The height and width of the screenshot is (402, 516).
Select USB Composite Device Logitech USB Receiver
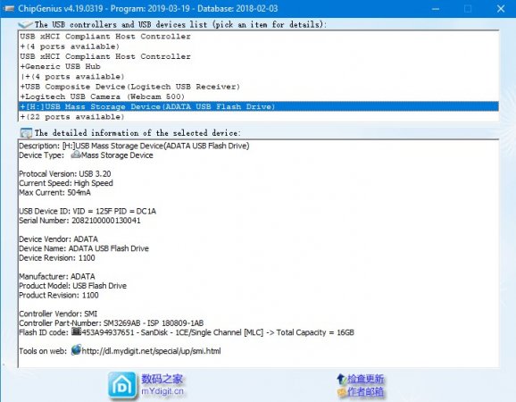pos(258,87)
